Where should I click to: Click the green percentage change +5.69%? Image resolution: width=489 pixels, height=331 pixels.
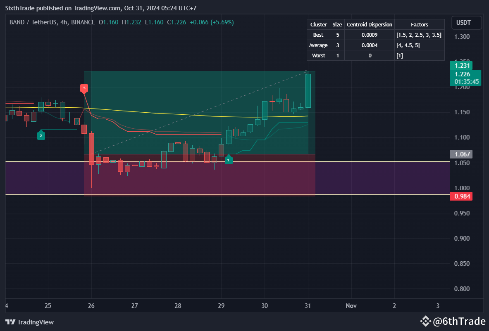[x=222, y=22]
